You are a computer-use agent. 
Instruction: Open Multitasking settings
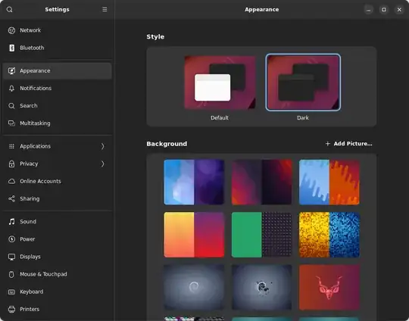(x=57, y=123)
